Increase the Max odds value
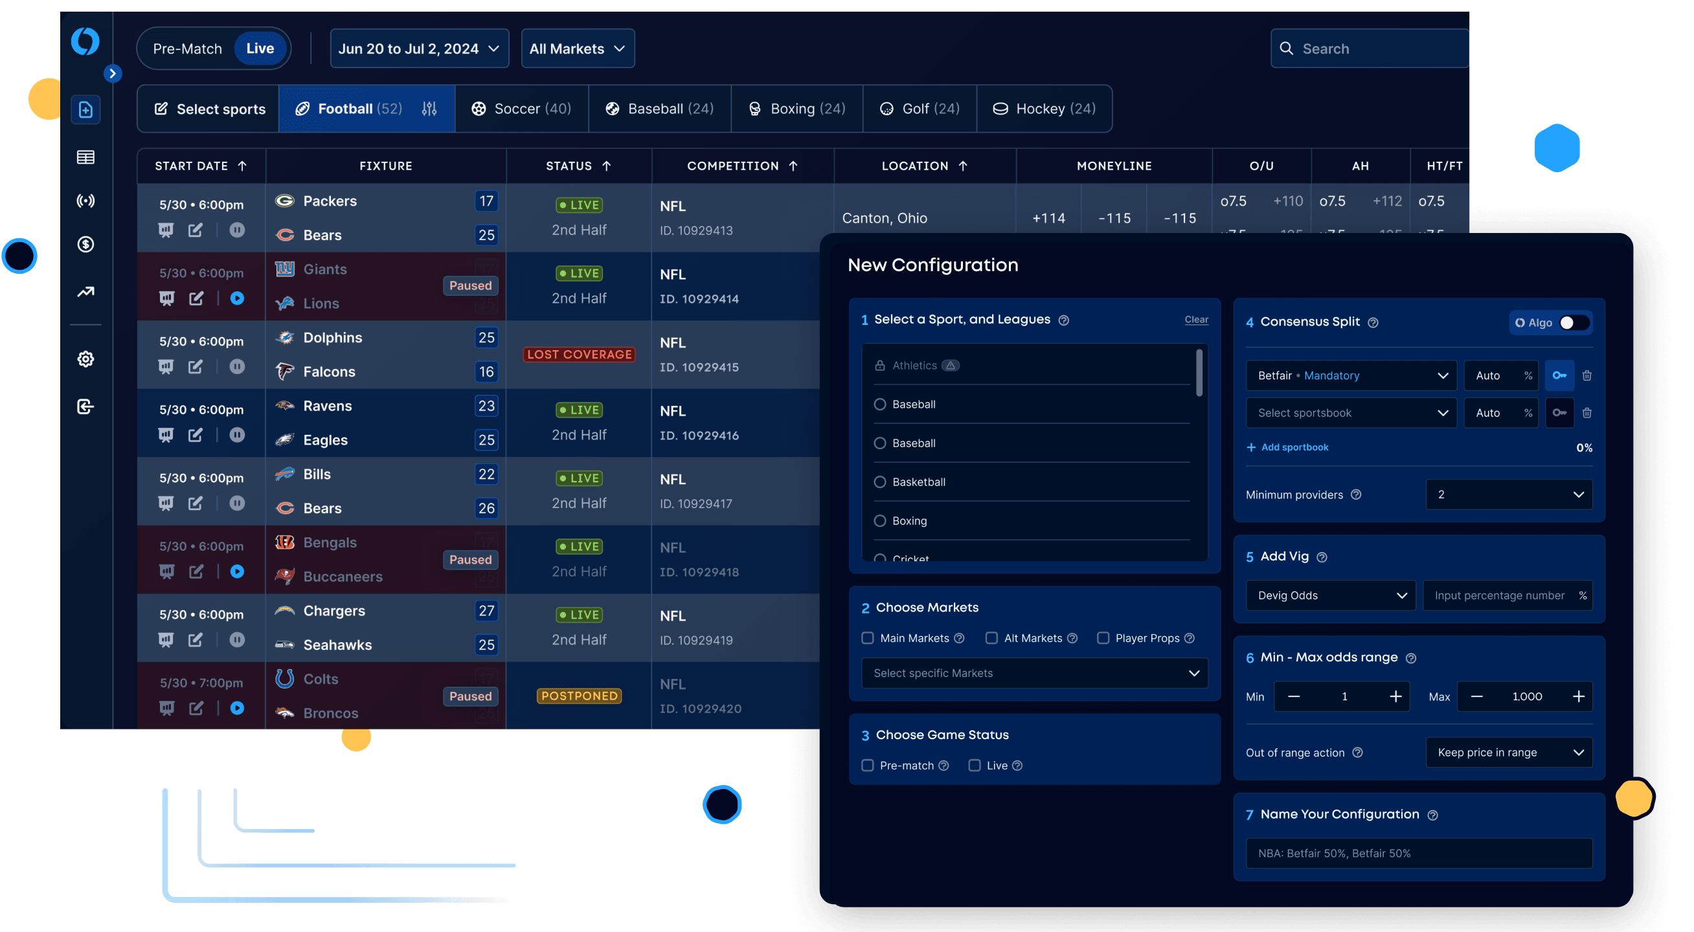The height and width of the screenshot is (932, 1694). click(1577, 696)
